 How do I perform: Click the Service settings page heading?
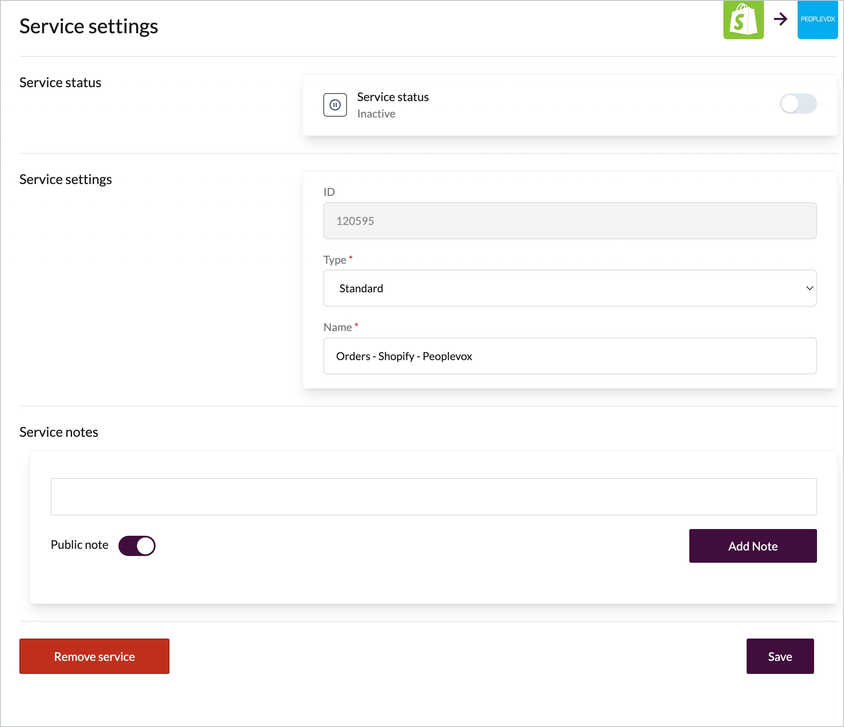[x=89, y=27]
